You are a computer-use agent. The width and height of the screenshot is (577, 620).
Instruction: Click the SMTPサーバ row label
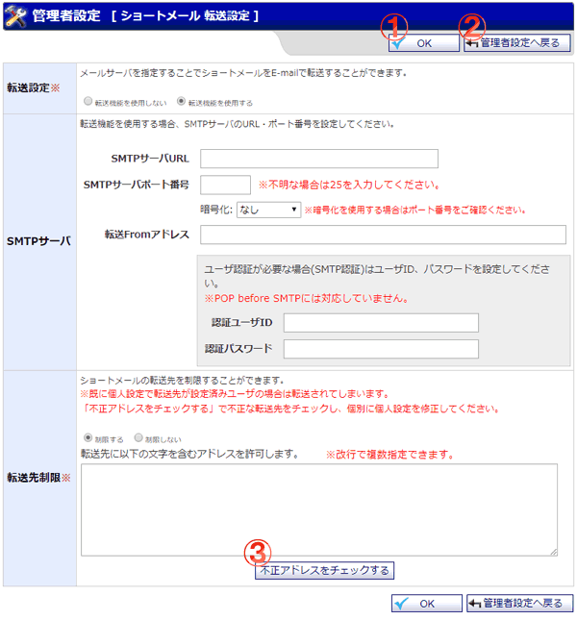point(38,241)
